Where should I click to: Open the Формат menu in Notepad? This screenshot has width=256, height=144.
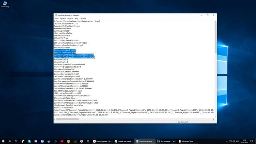[70, 19]
